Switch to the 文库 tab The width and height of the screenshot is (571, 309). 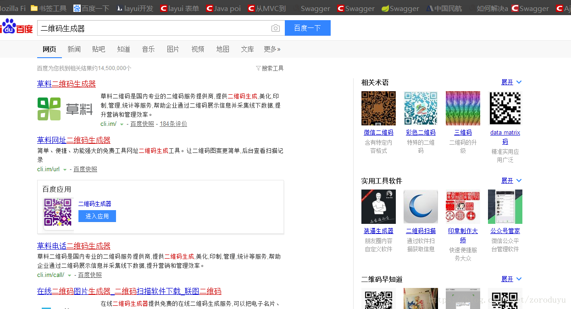click(247, 49)
